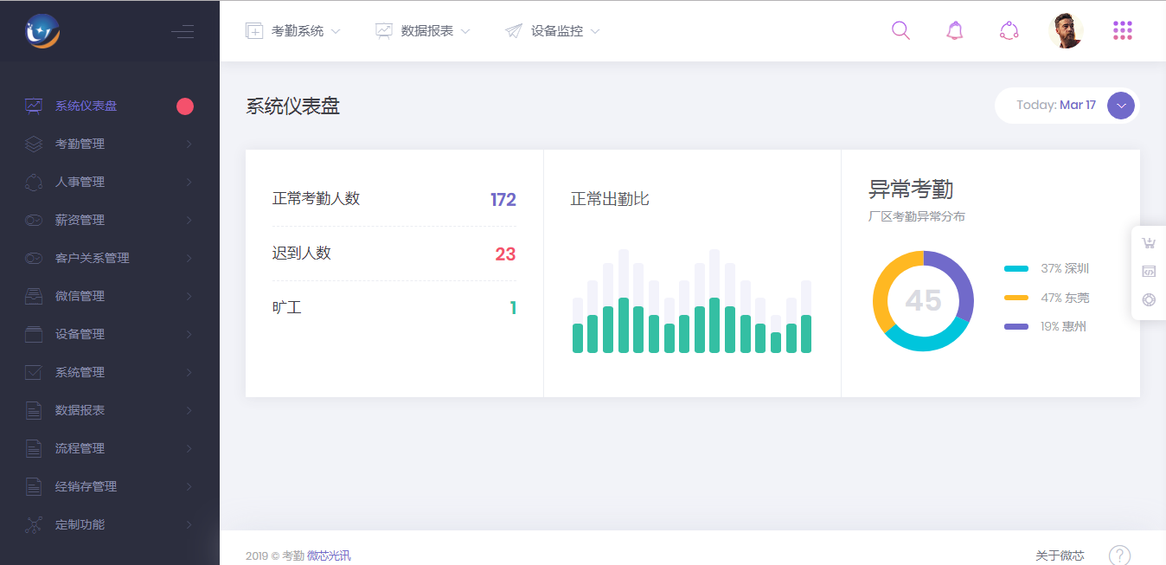
Task: Open the user avatar profile picture
Action: pyautogui.click(x=1066, y=31)
